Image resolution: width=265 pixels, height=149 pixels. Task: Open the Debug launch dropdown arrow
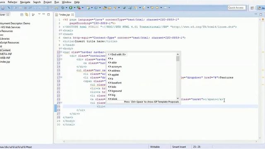point(66,8)
